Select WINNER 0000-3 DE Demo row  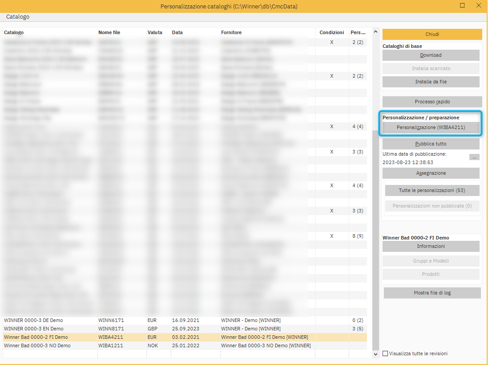click(x=33, y=320)
